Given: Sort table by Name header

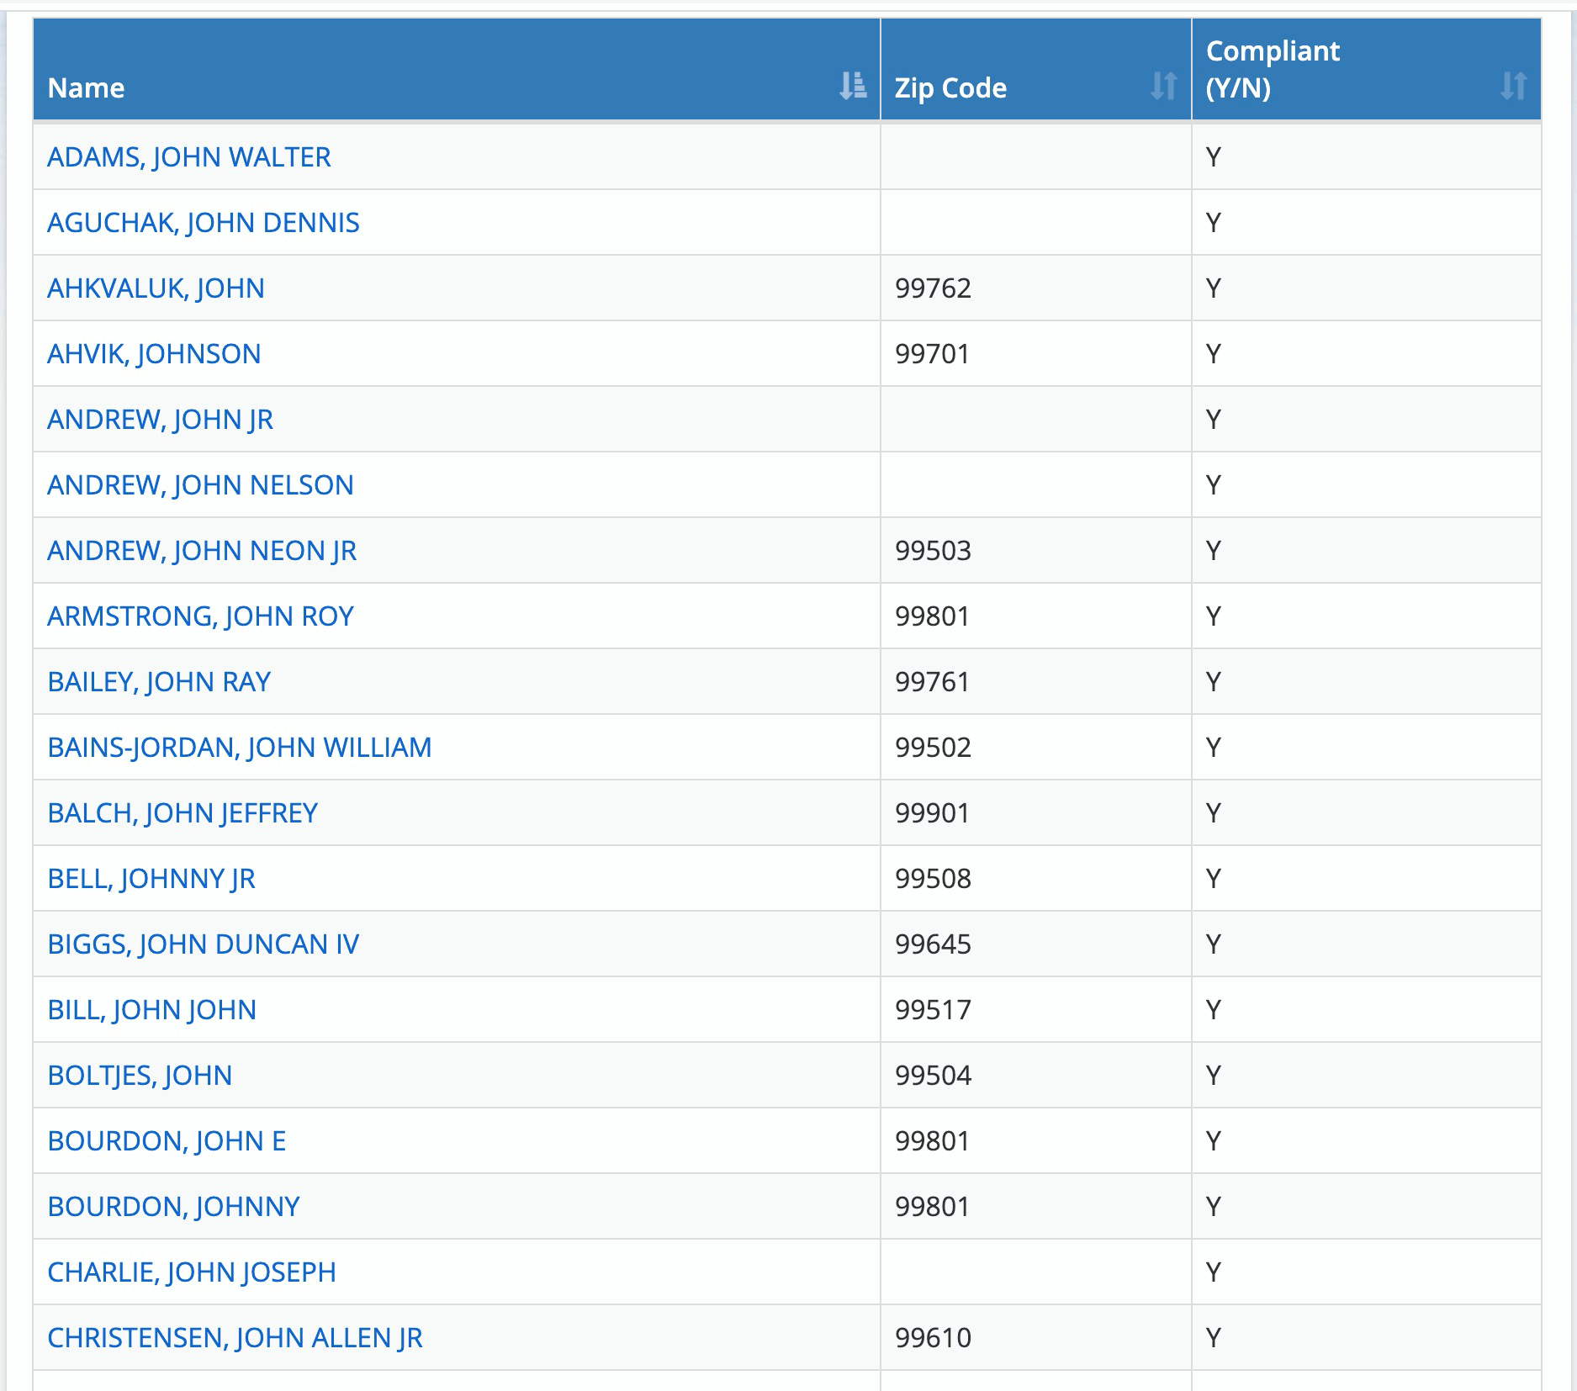Looking at the screenshot, I should (x=86, y=87).
